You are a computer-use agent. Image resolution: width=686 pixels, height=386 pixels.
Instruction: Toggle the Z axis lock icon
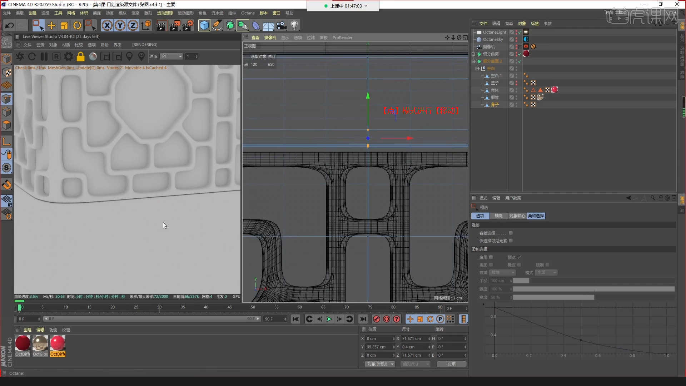coord(133,25)
